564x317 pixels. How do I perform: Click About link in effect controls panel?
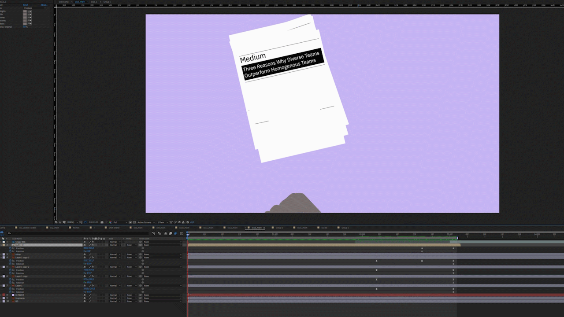44,5
